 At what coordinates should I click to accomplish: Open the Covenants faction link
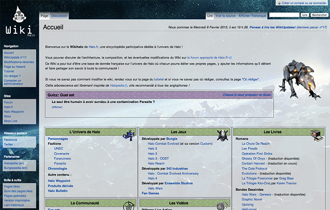(62, 154)
